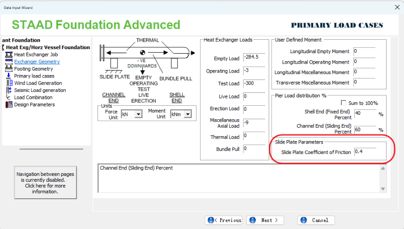
Task: Click description box scroll up arrow
Action: [x=383, y=168]
